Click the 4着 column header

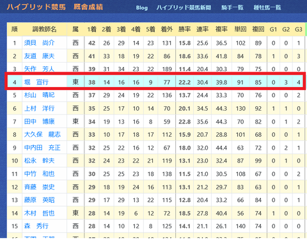click(x=136, y=29)
